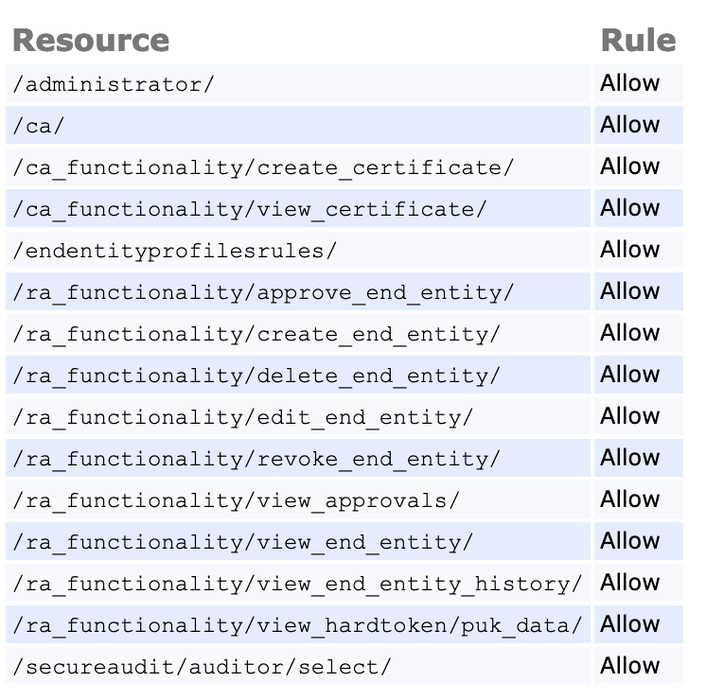Click the Resource column header

[91, 41]
